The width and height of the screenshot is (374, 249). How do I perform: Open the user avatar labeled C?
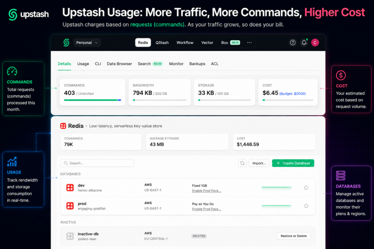pos(315,43)
